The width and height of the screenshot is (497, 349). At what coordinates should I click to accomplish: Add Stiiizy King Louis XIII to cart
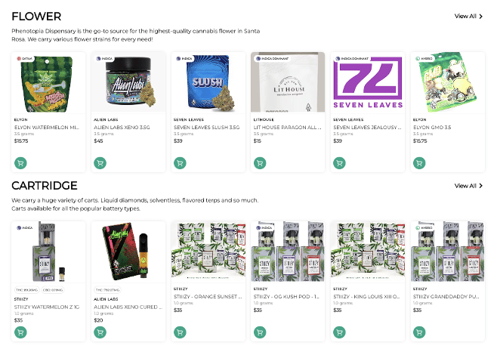pyautogui.click(x=338, y=332)
